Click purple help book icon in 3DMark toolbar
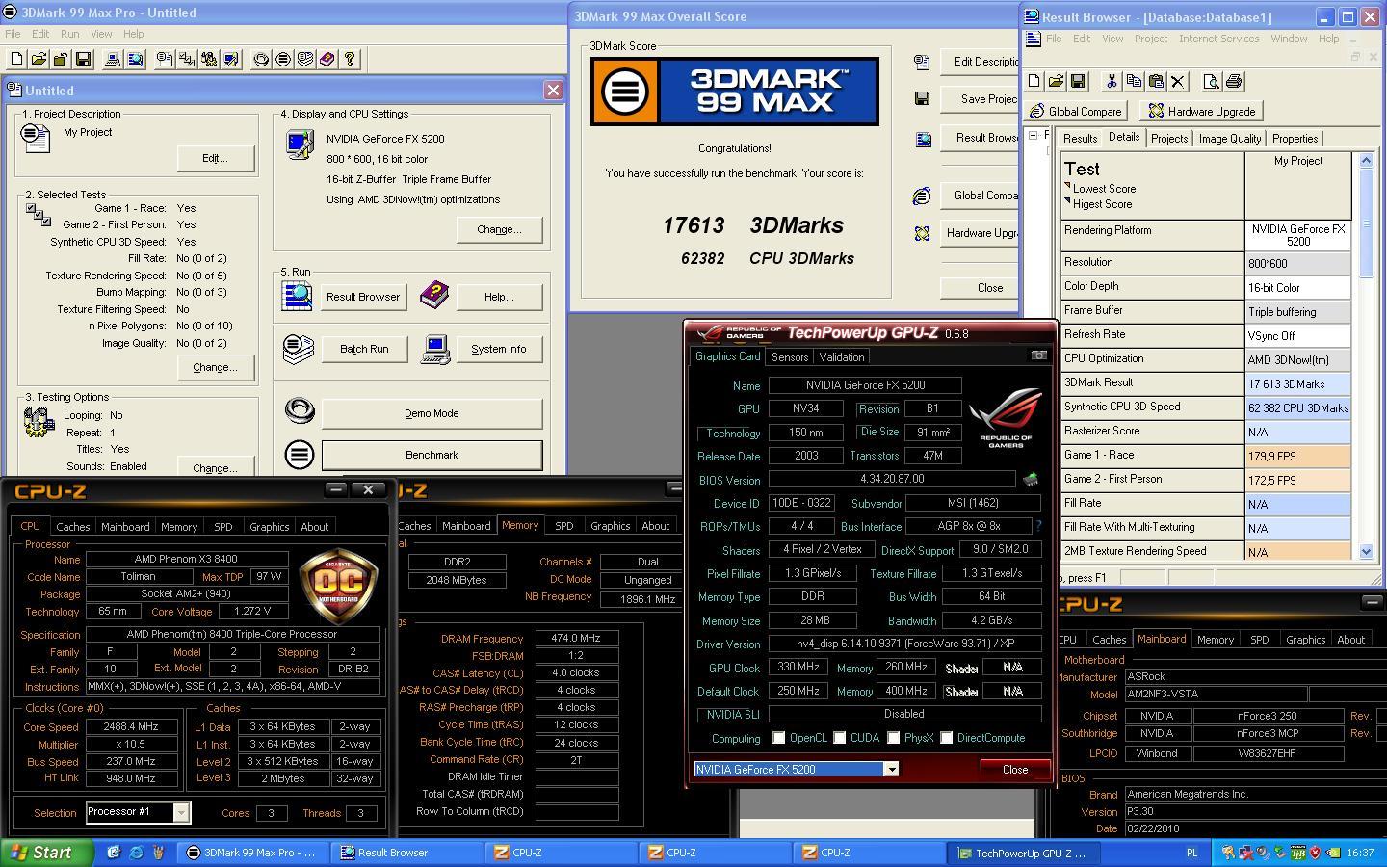The height and width of the screenshot is (867, 1387). pyautogui.click(x=327, y=59)
